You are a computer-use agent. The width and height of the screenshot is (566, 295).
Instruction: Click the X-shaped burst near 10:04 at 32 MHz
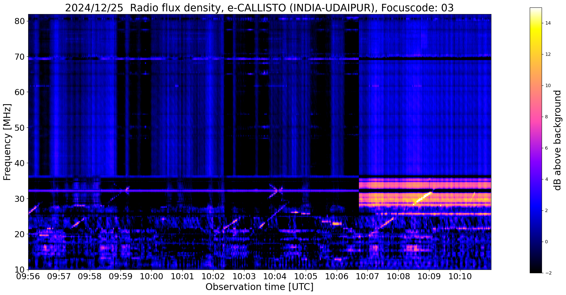point(276,191)
